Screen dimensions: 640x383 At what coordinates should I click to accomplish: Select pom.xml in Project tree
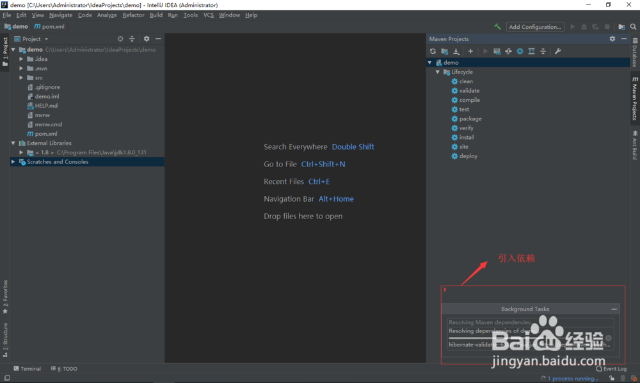coord(42,134)
